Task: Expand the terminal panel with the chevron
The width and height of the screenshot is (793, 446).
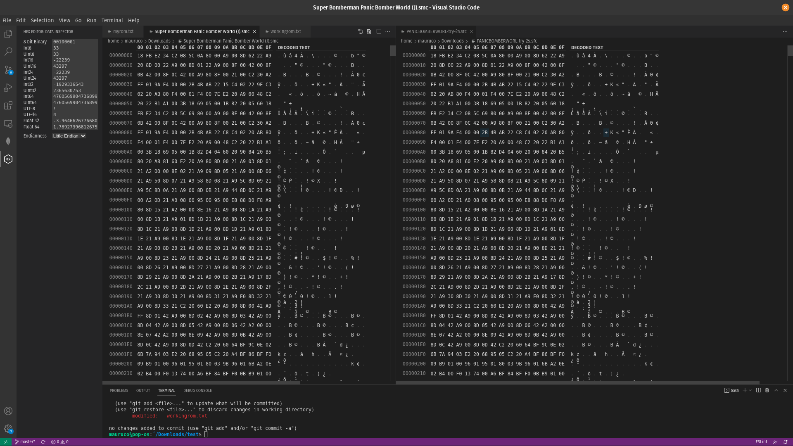Action: [x=776, y=390]
